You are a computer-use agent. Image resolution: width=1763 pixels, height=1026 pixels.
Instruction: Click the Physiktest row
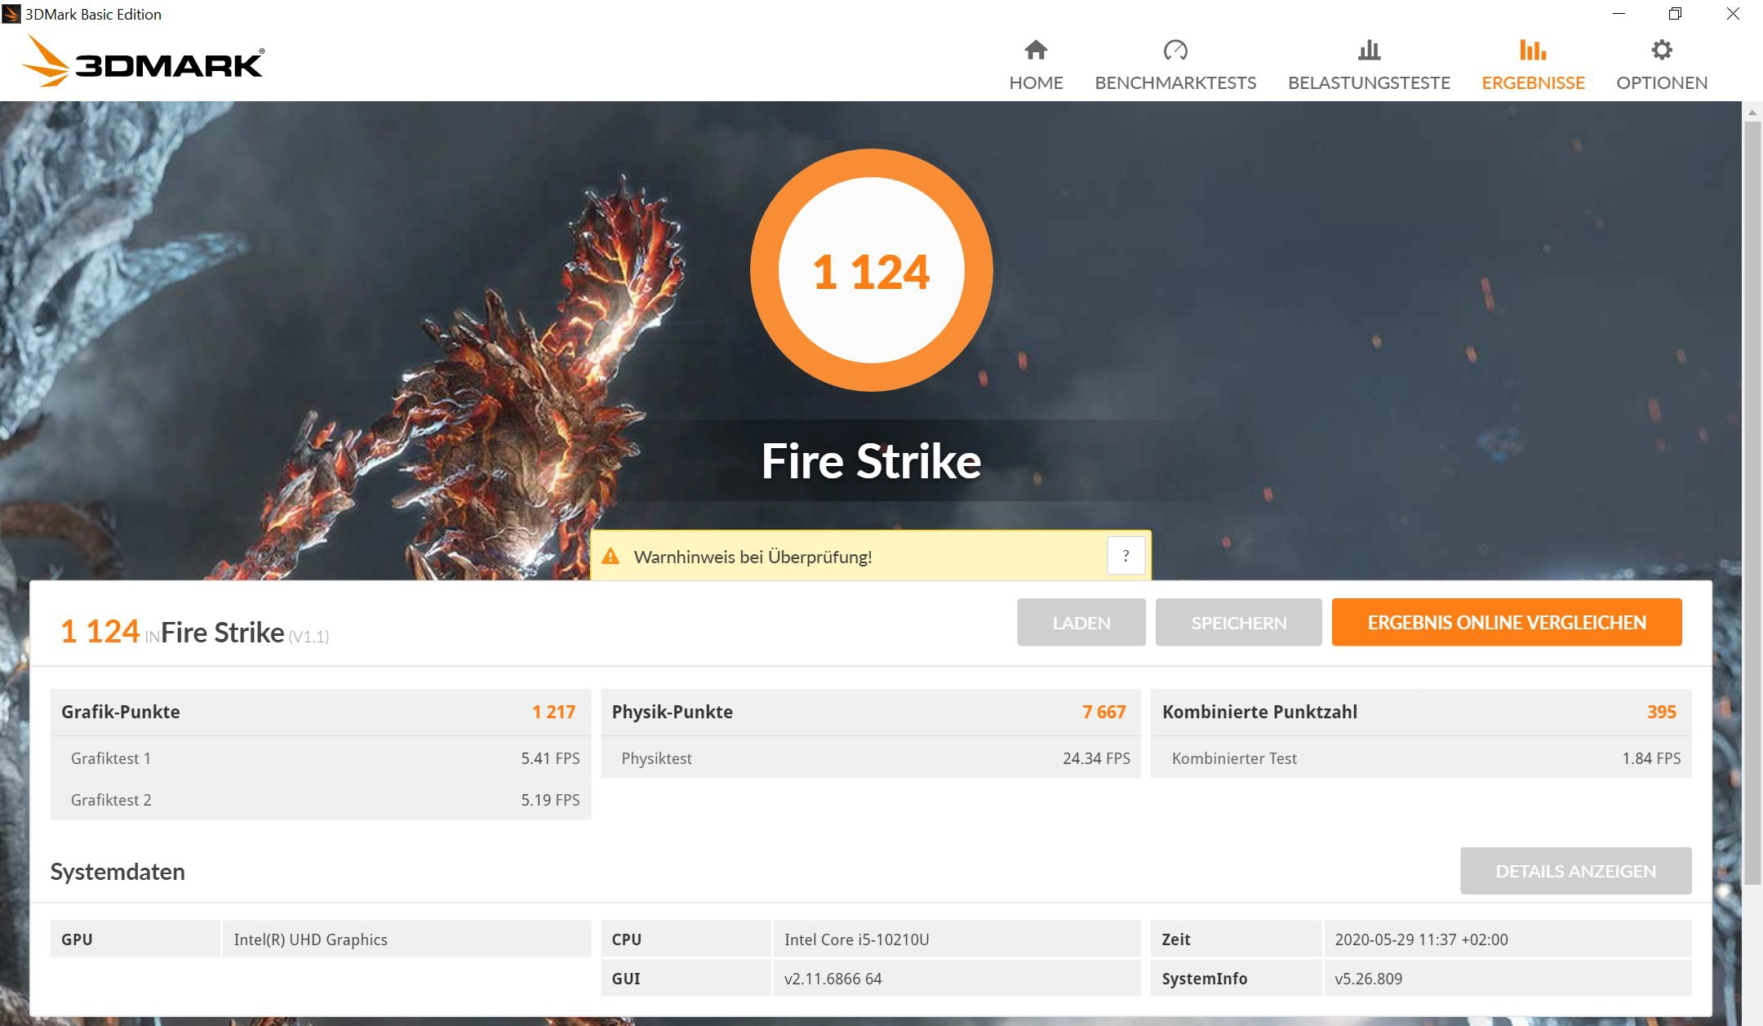pos(871,758)
